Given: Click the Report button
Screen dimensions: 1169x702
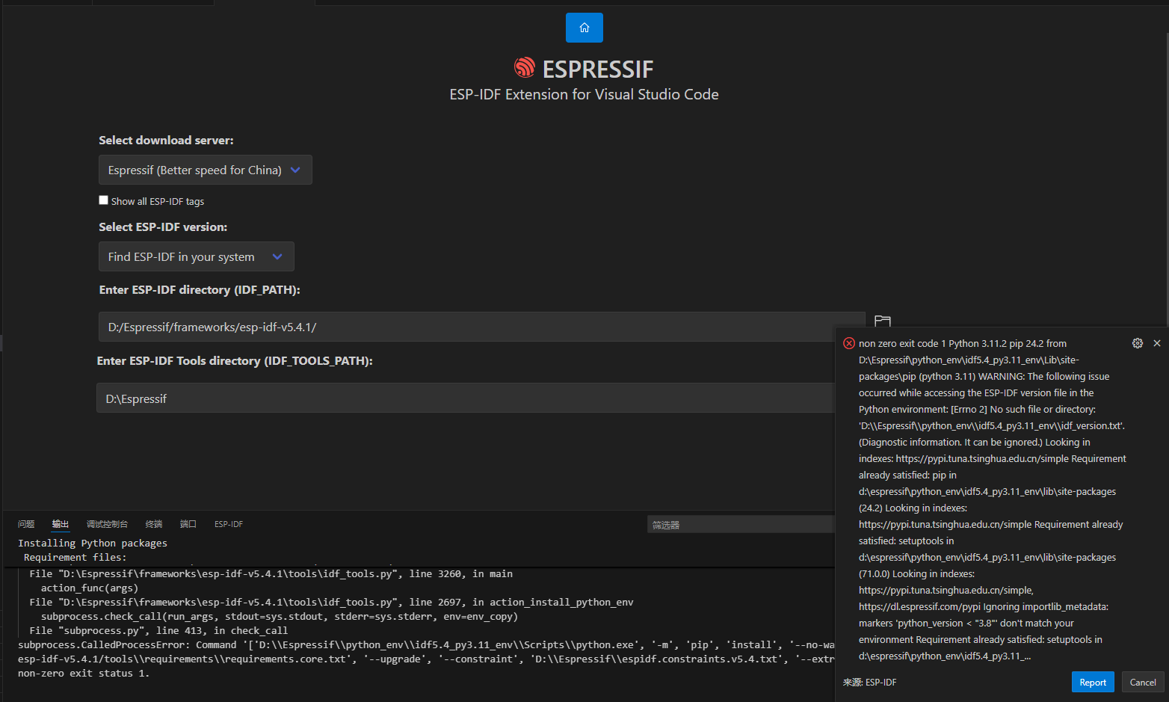Looking at the screenshot, I should (1093, 682).
